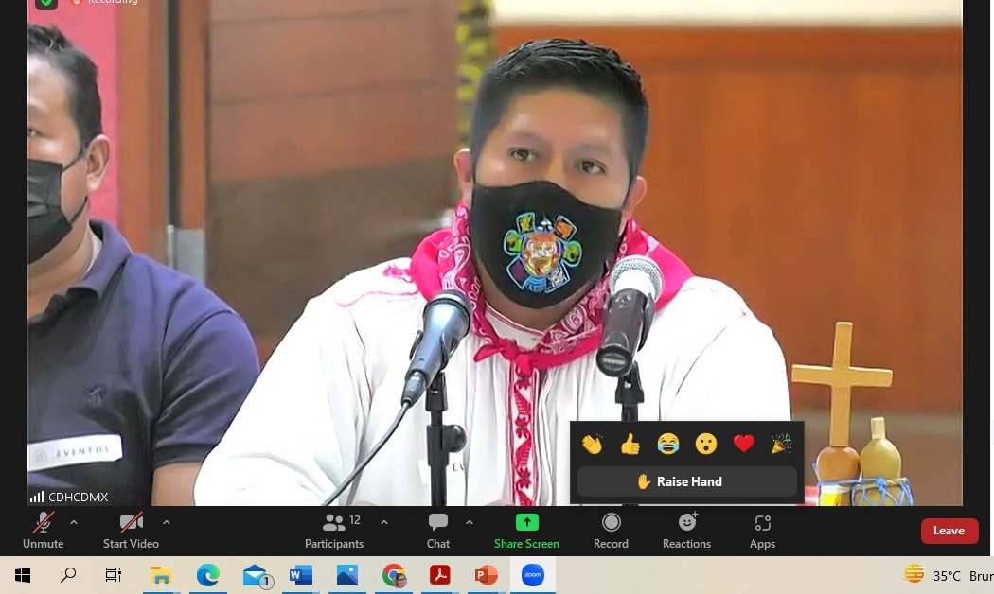Click the encryption shield icon
Screen dimensions: 994x594
pos(45,3)
